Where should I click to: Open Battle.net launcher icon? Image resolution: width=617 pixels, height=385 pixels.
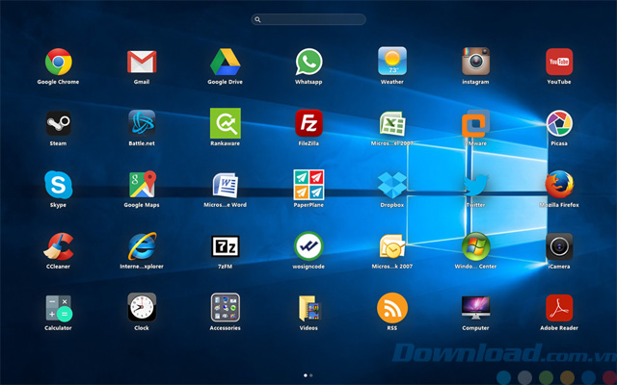tap(142, 123)
